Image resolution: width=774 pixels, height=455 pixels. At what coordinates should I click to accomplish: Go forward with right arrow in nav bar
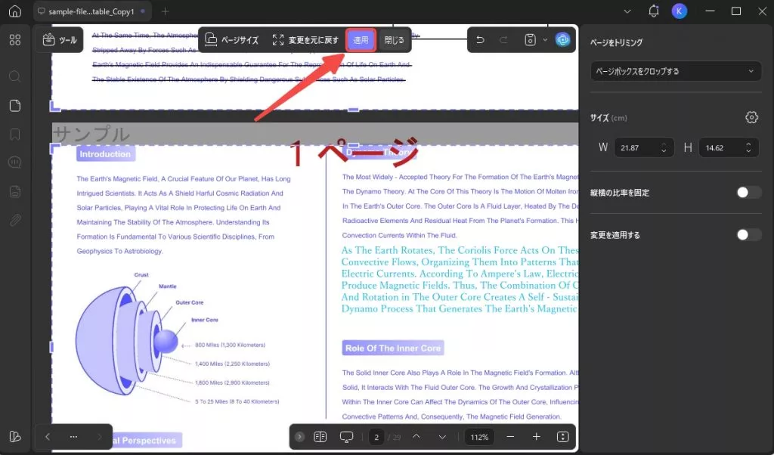click(99, 437)
